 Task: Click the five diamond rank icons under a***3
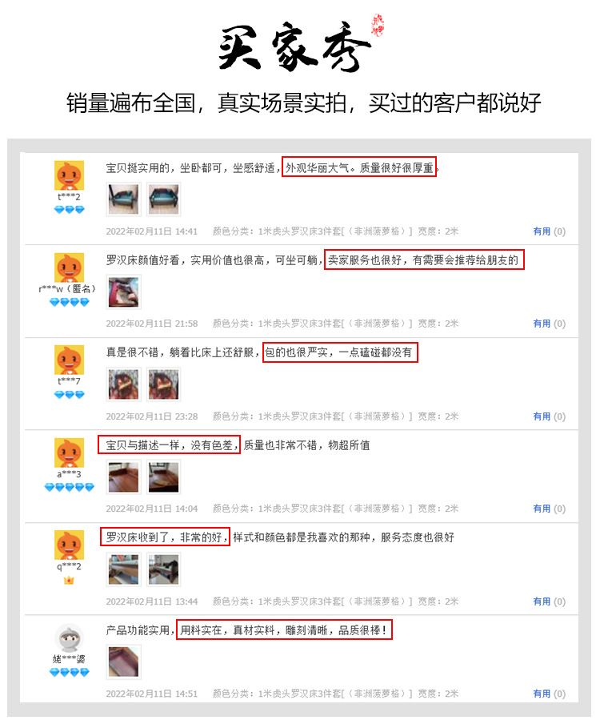click(70, 487)
